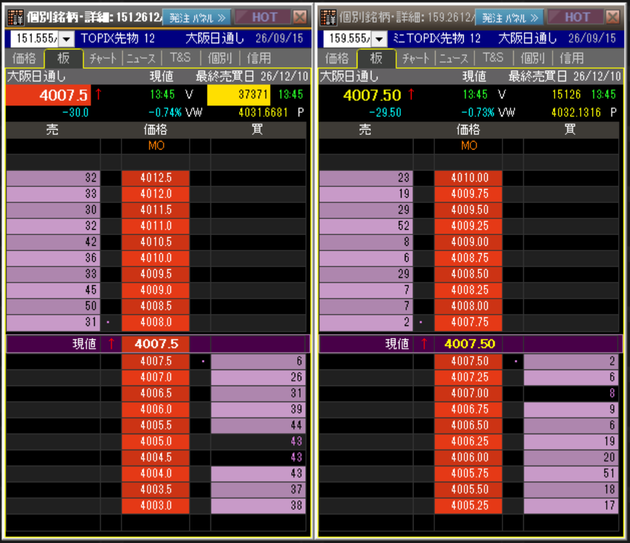Click the VWAP value 4032.1316
Image resolution: width=630 pixels, height=543 pixels.
576,112
